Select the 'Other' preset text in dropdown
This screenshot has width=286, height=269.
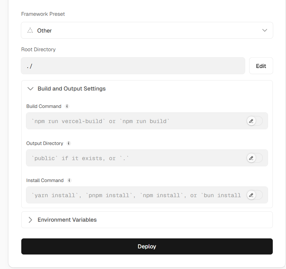44,31
